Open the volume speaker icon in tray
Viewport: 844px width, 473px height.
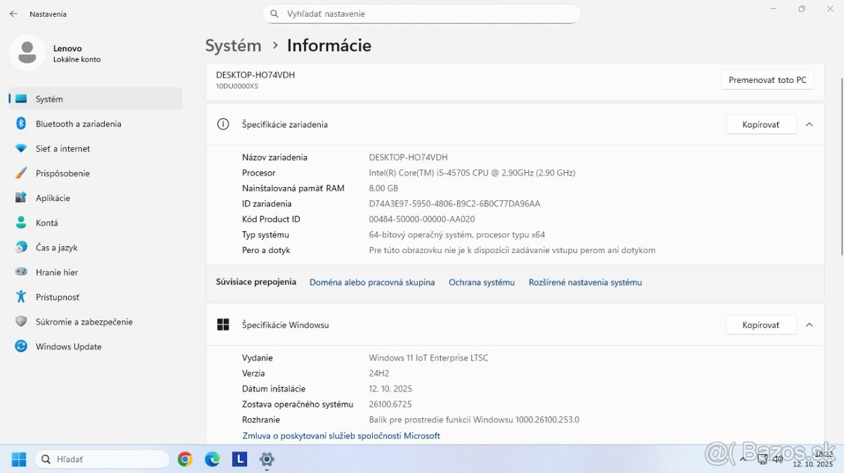click(x=778, y=459)
